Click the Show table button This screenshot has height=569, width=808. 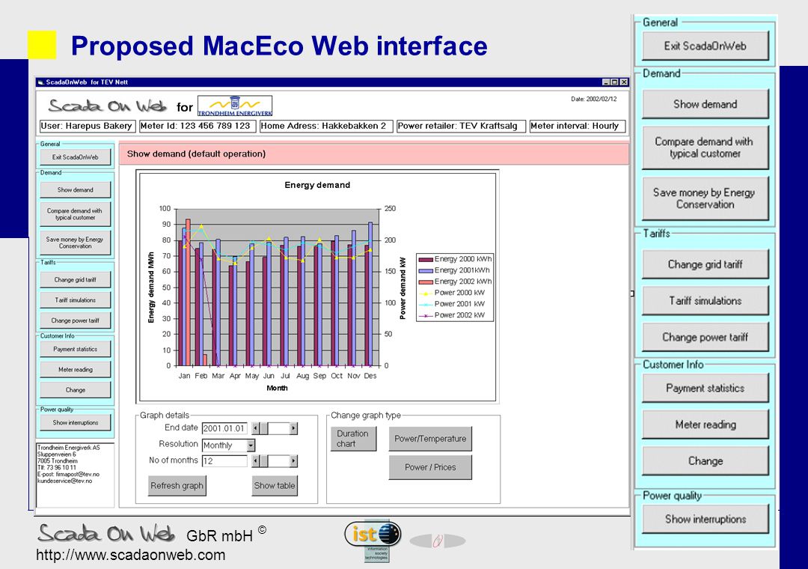[x=275, y=485]
